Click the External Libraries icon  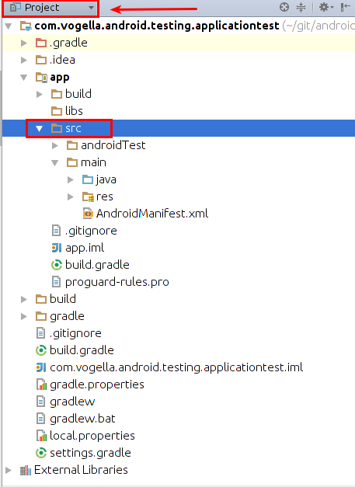[26, 470]
